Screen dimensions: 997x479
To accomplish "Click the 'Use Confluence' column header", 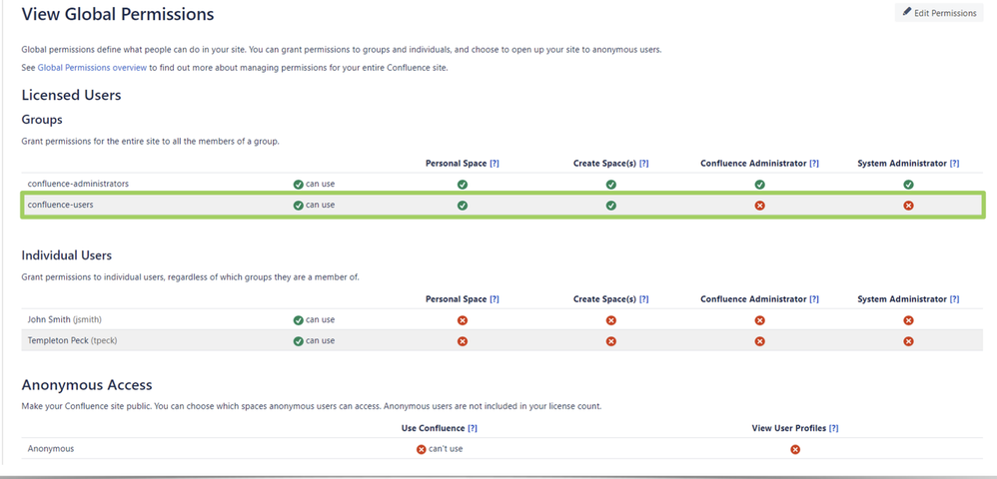I will (x=433, y=428).
